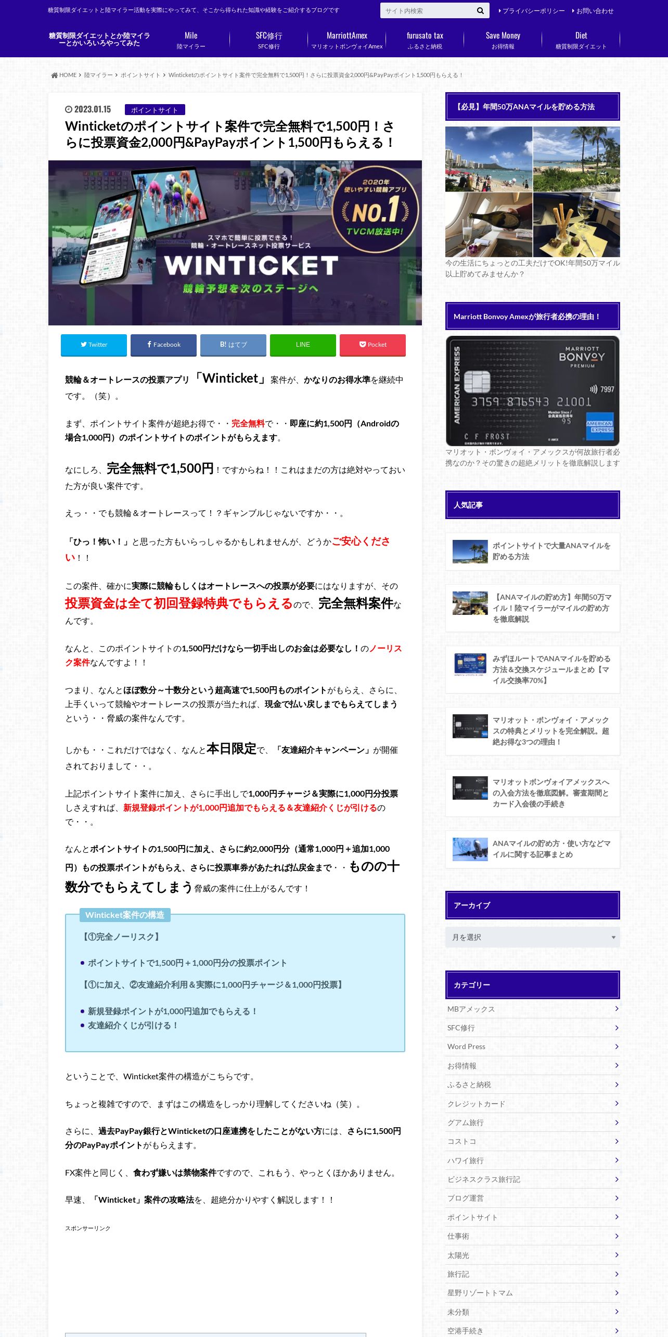Click the HOME breadcrumb home icon

(x=55, y=75)
